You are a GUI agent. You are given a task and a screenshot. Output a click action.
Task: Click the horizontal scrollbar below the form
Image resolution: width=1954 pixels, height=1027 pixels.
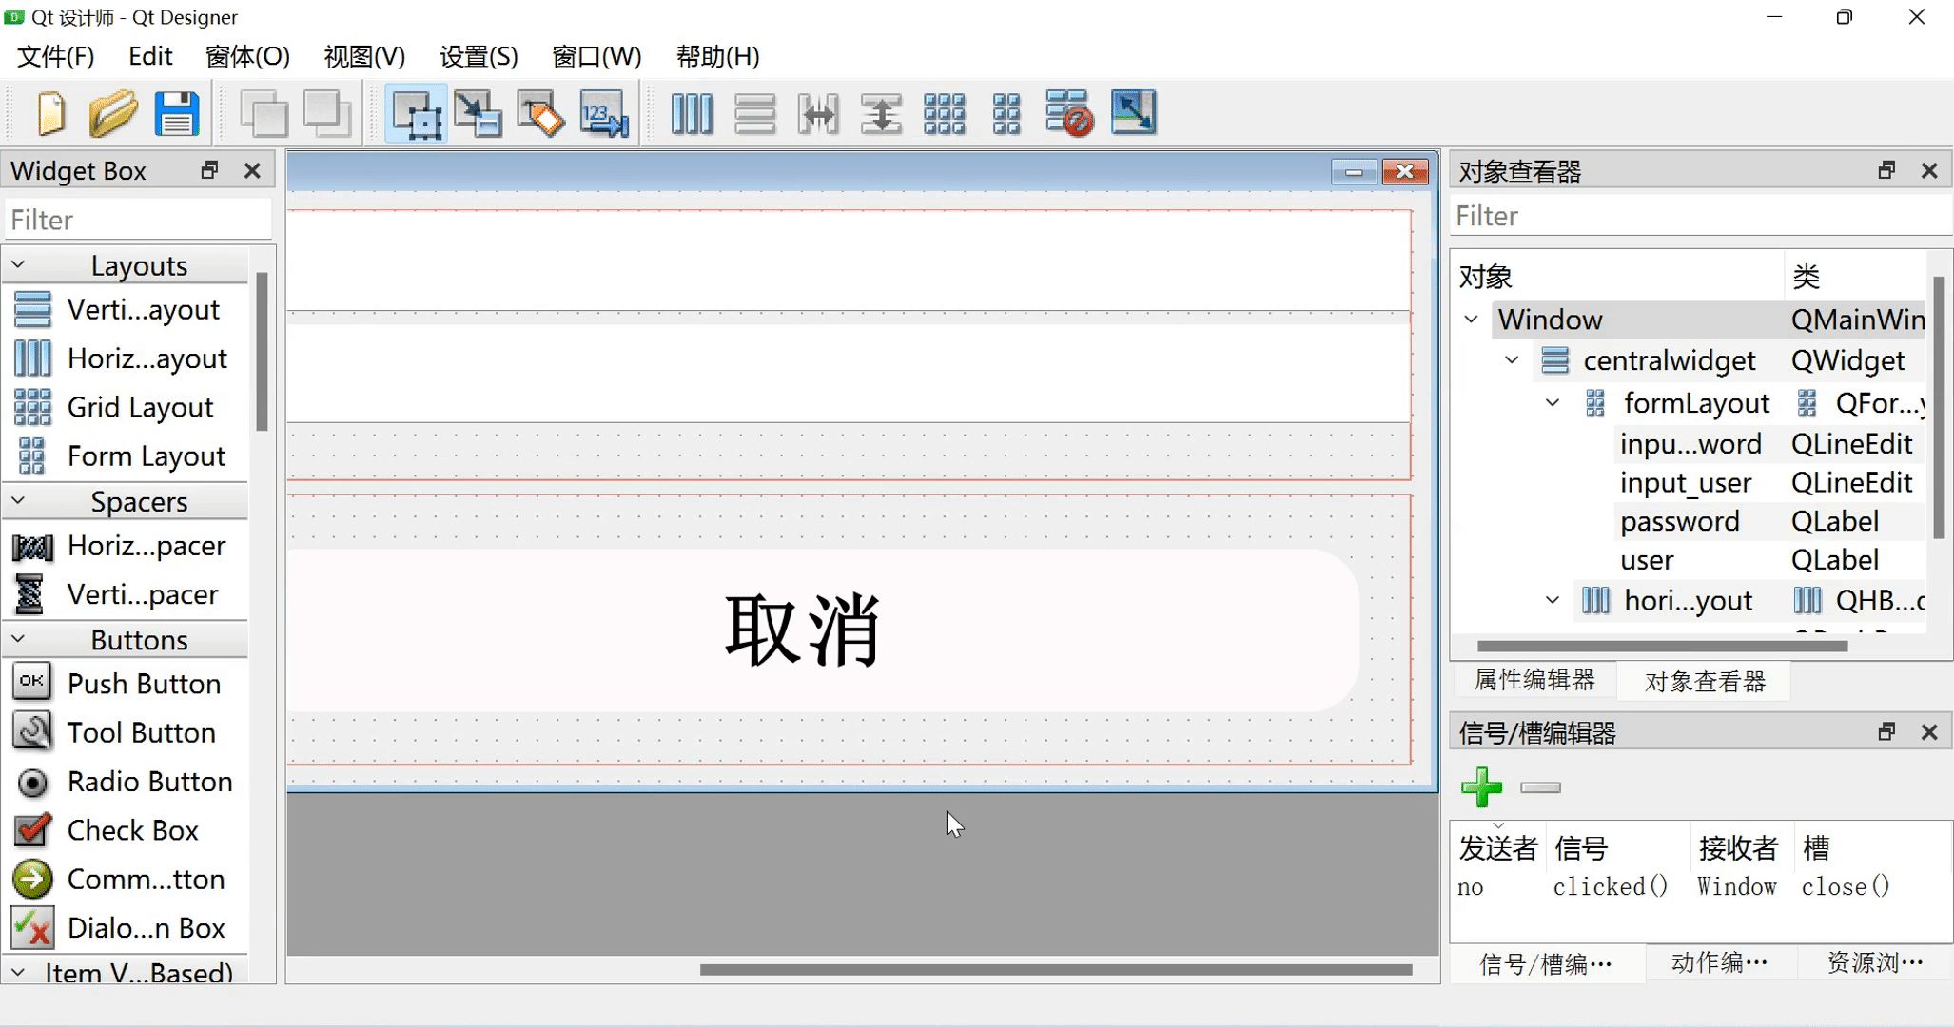tap(1055, 970)
